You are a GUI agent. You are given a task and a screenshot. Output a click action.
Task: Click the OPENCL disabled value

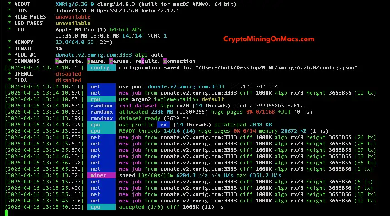pos(68,74)
